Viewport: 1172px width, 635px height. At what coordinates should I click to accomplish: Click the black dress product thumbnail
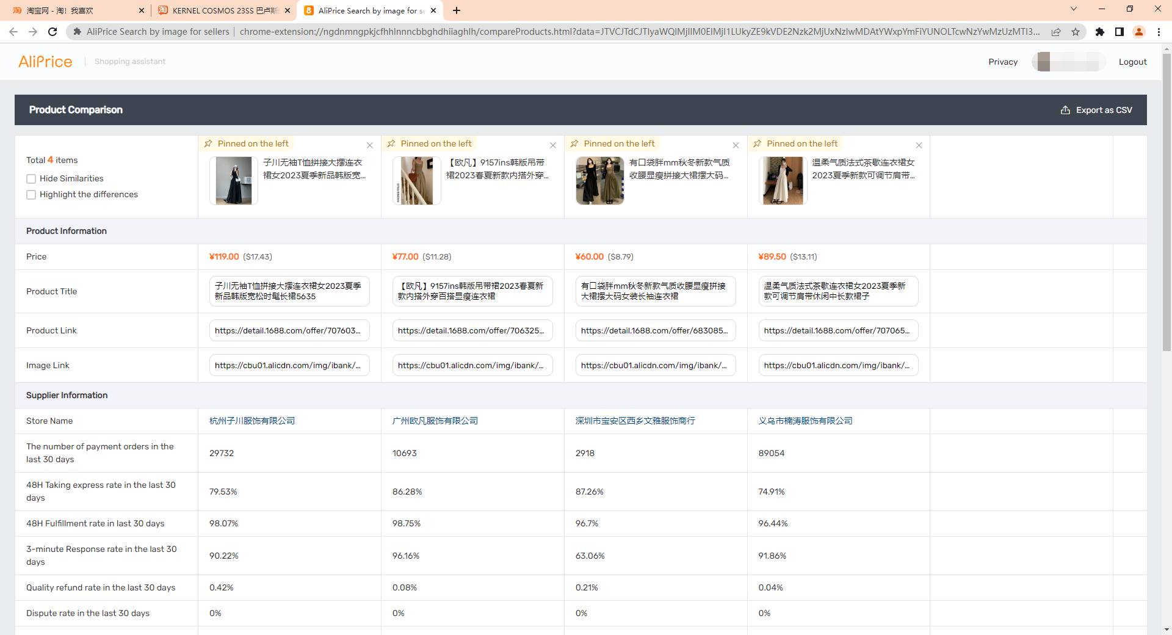pos(233,181)
